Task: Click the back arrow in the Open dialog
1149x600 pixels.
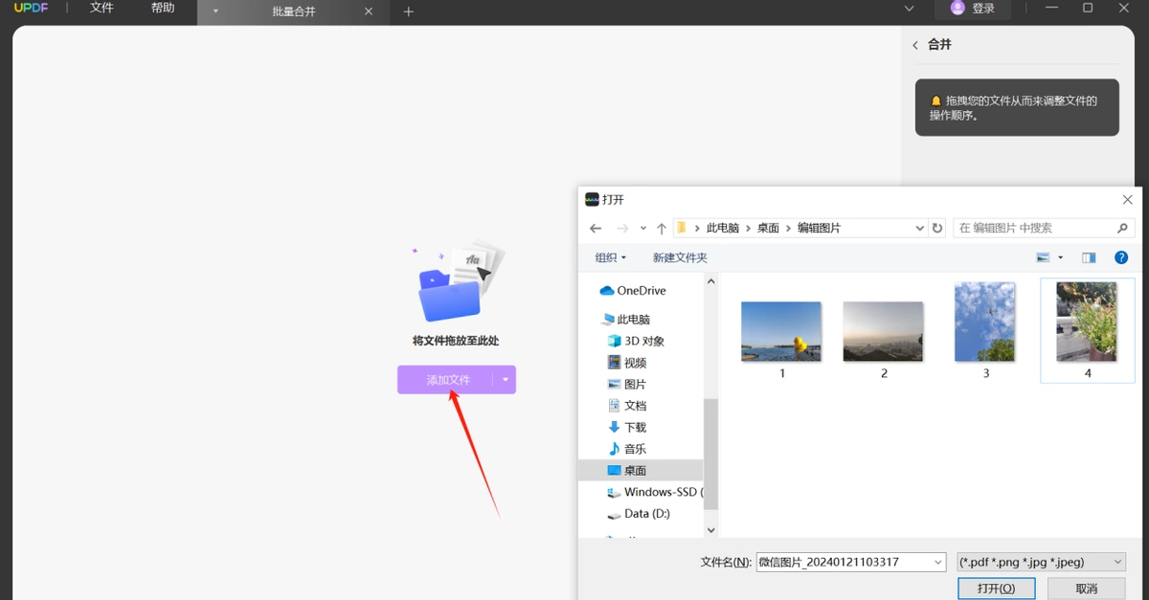Action: tap(596, 228)
